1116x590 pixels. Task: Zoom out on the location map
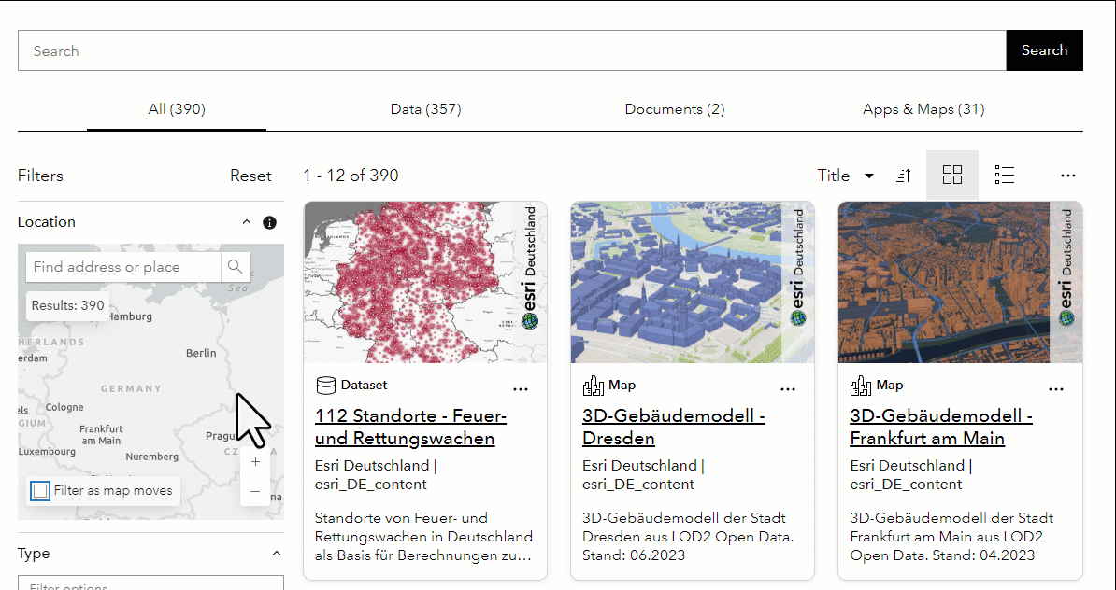tap(255, 491)
